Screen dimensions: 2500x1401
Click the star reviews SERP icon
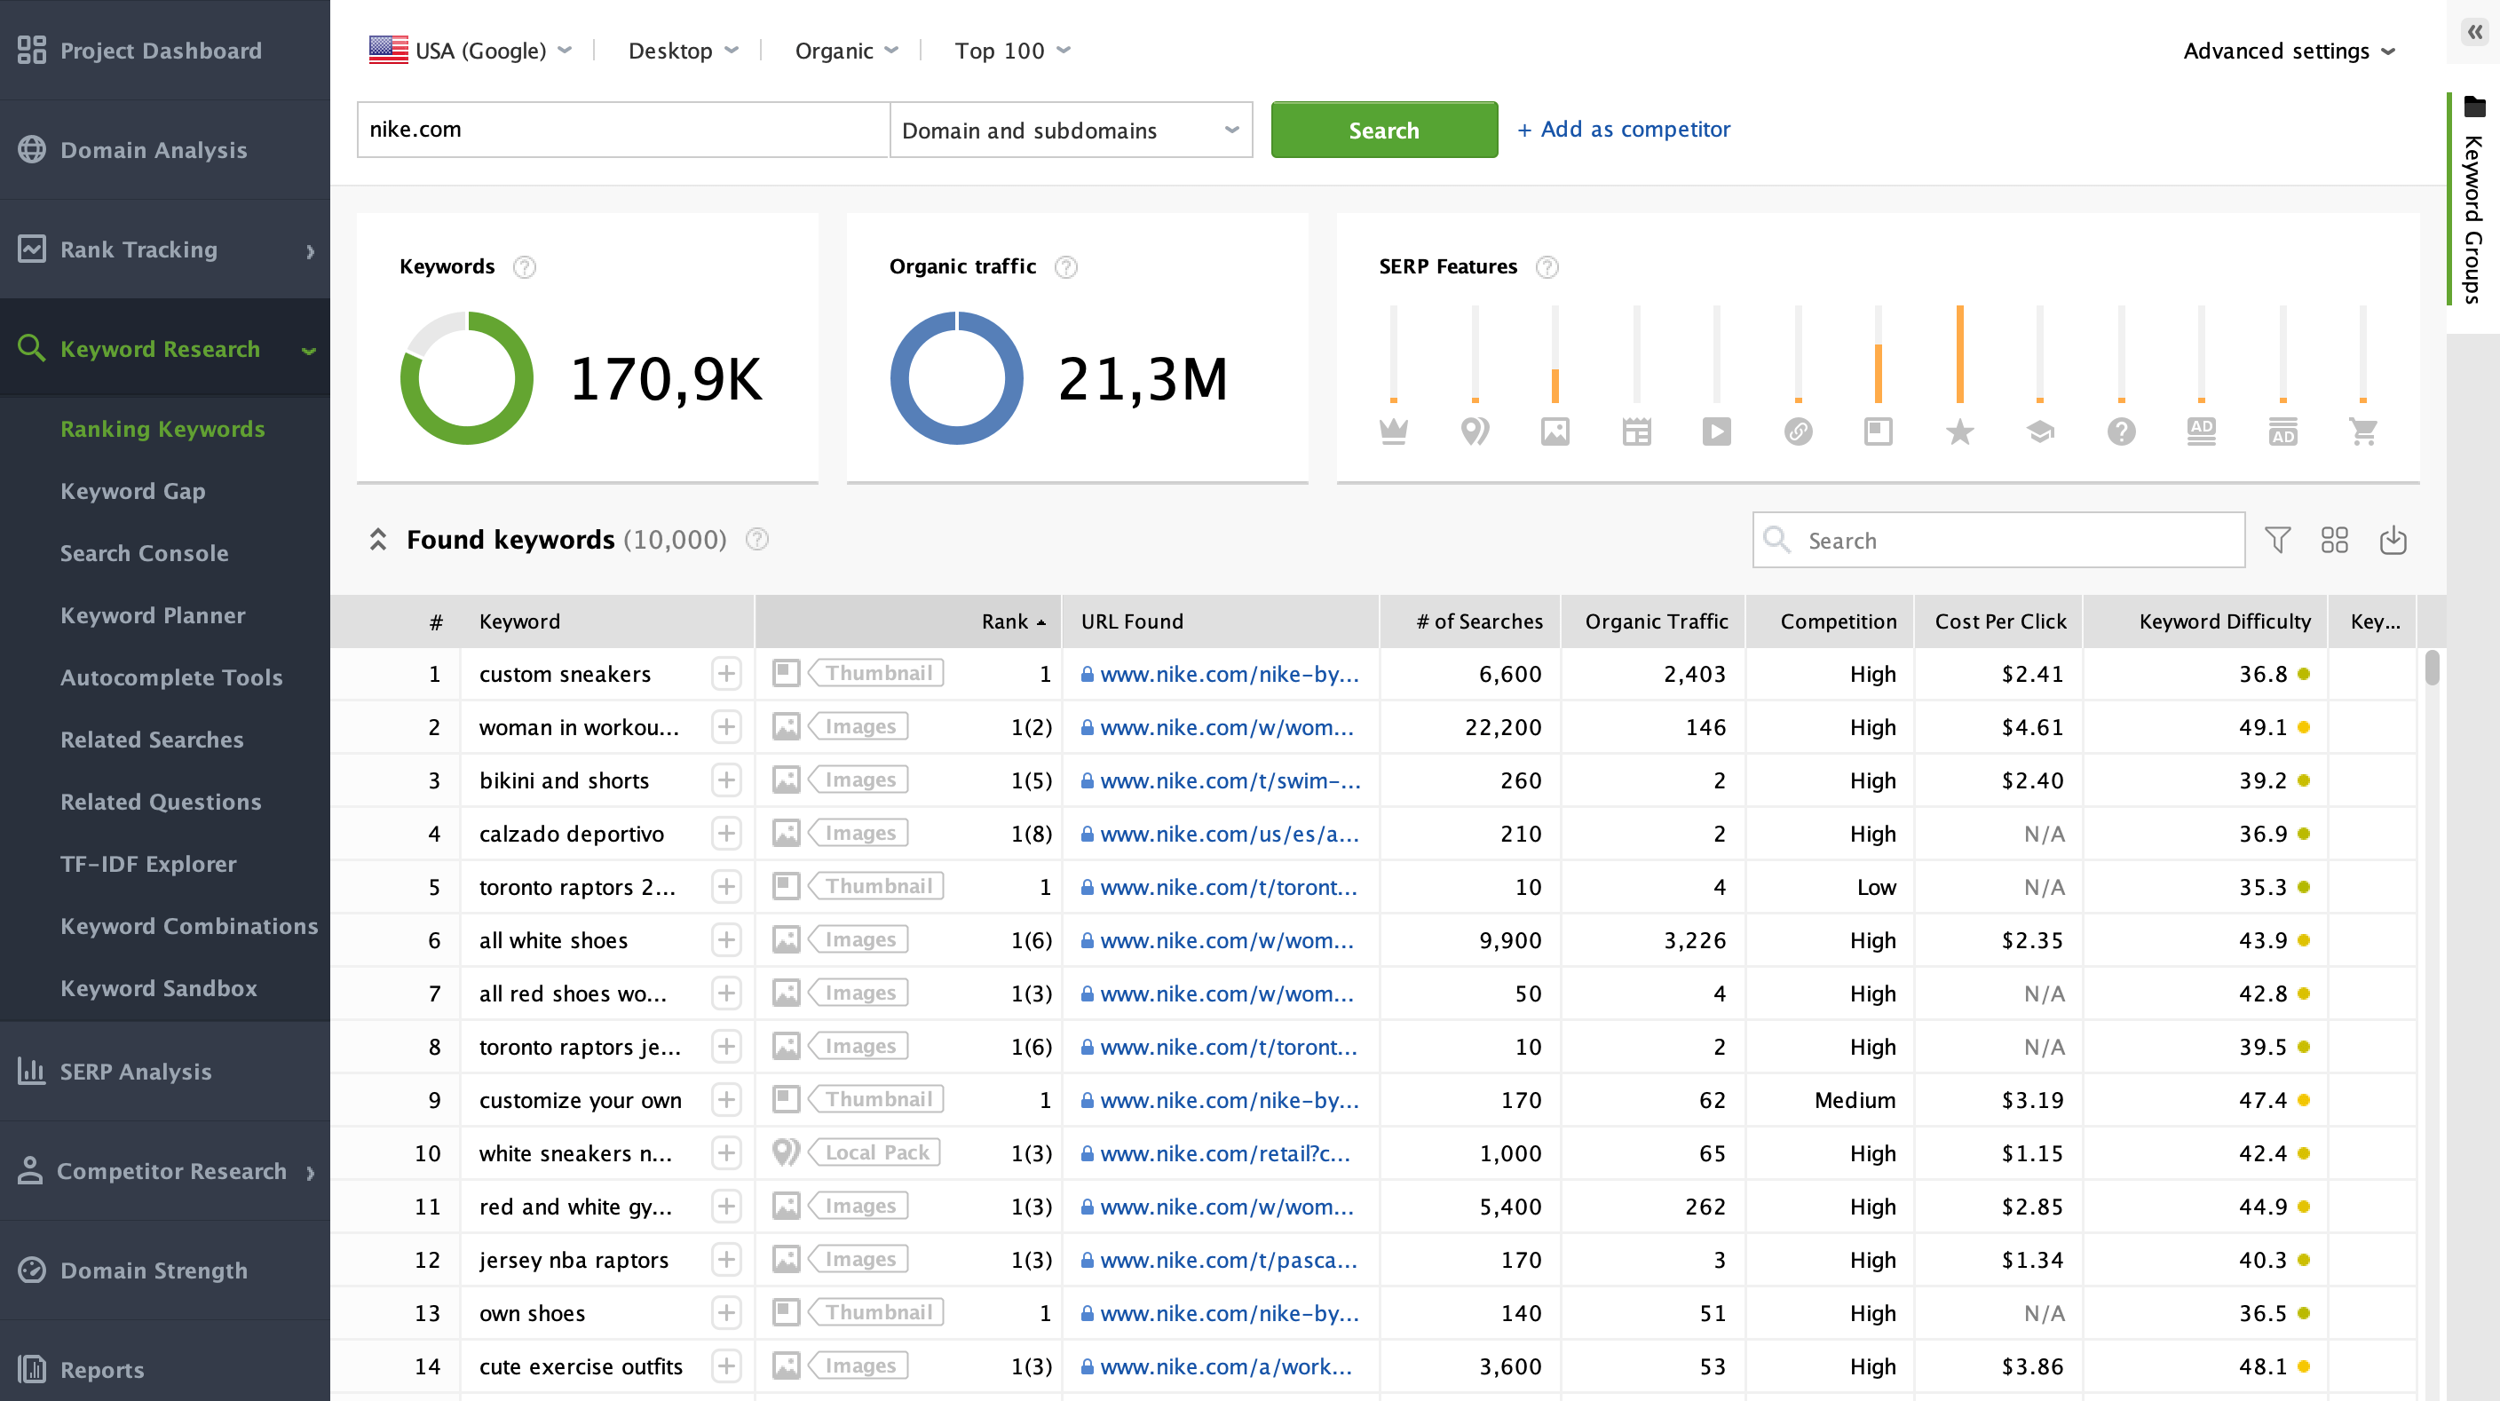(x=1960, y=431)
